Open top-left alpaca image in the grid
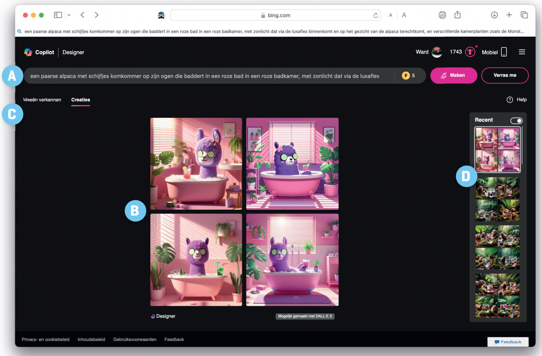 click(x=196, y=164)
